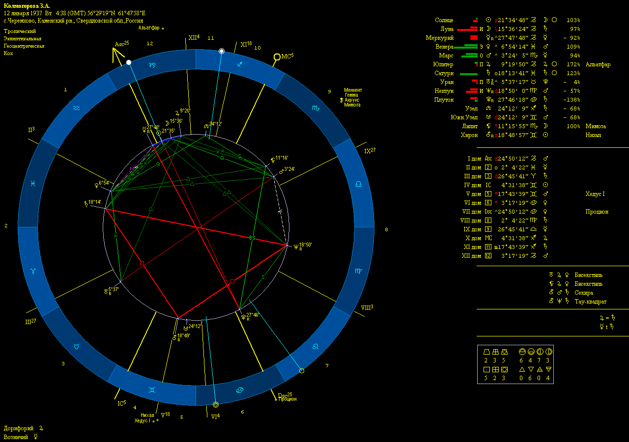This screenshot has width=629, height=442.
Task: Click the Нихал star label below the wheel
Action: pos(147,415)
